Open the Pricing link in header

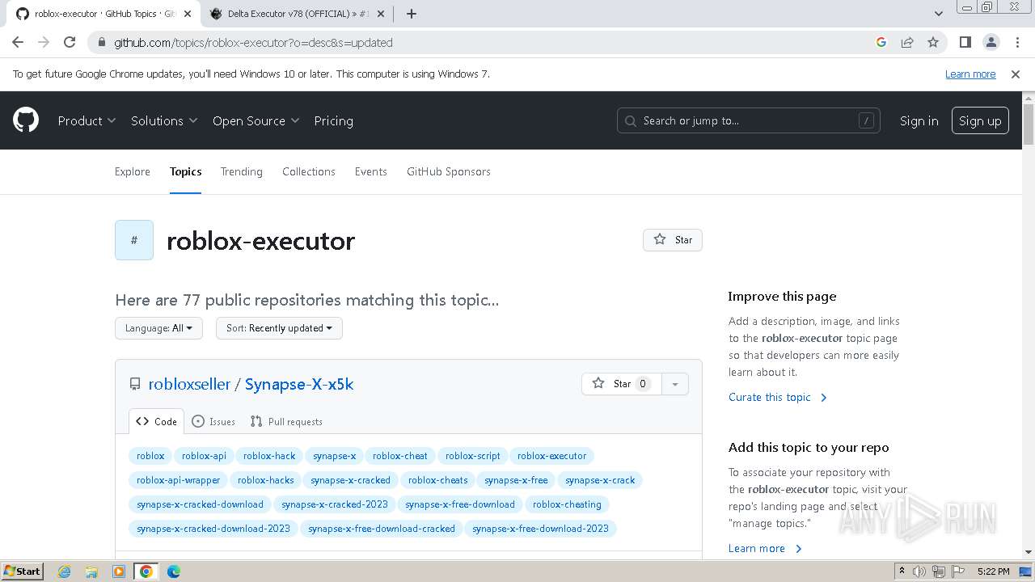click(x=333, y=120)
